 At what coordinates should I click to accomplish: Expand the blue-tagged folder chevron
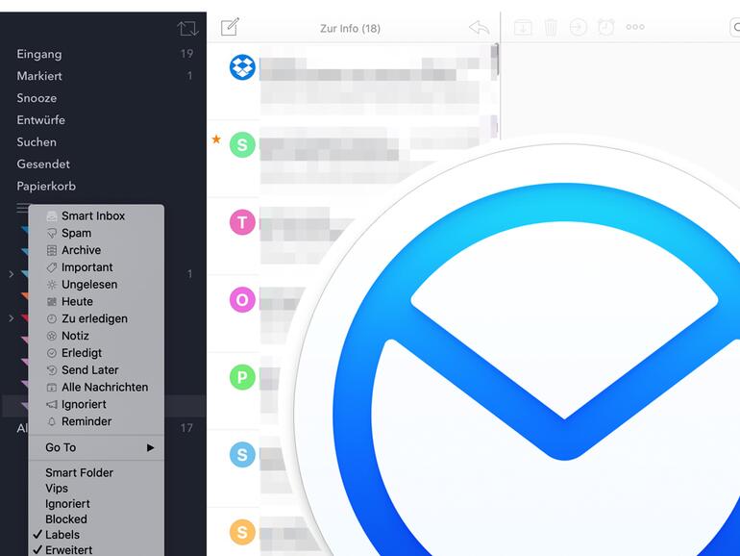11,274
